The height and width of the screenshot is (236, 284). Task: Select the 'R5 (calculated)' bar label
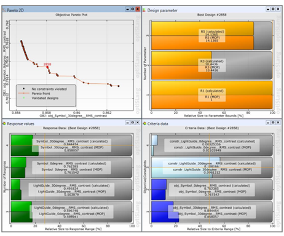(x=212, y=31)
